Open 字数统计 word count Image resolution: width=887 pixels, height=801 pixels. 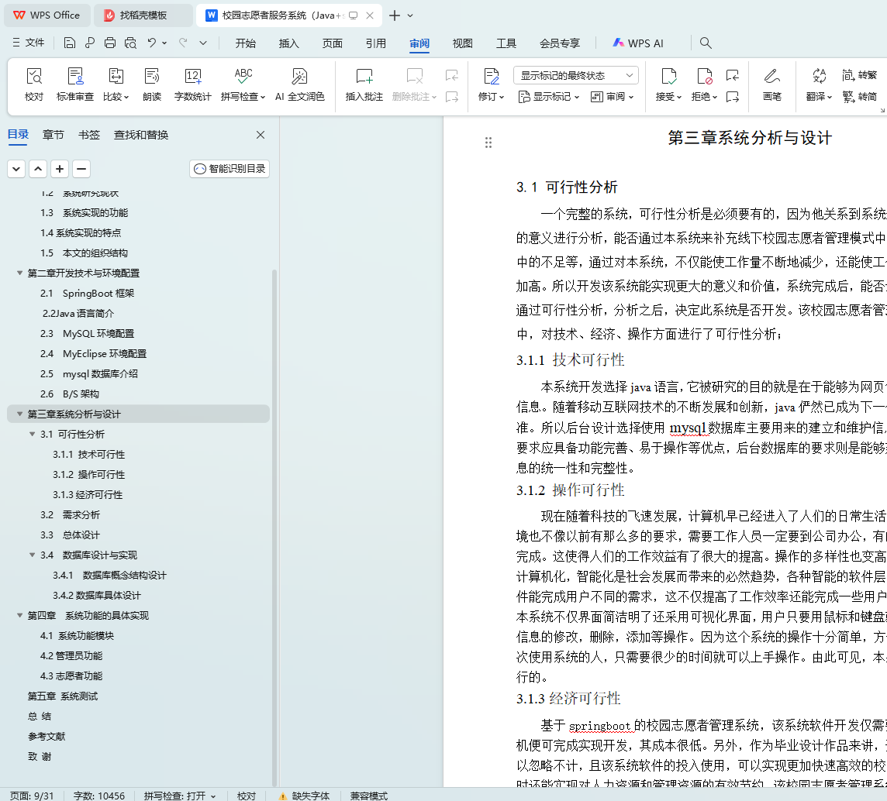click(x=192, y=84)
